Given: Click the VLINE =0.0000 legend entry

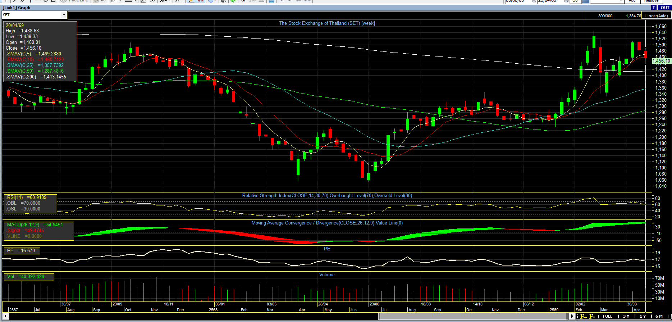Looking at the screenshot, I should point(24,236).
